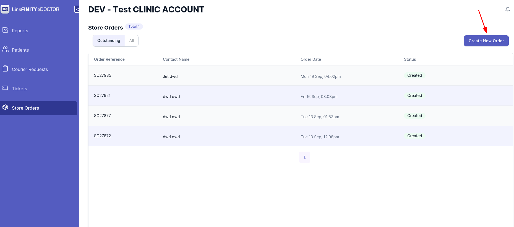Open order SO27872
Image resolution: width=514 pixels, height=227 pixels.
pyautogui.click(x=102, y=136)
